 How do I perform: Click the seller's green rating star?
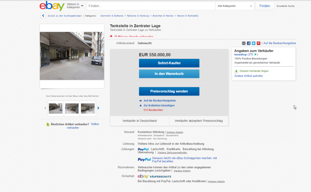click(255, 54)
